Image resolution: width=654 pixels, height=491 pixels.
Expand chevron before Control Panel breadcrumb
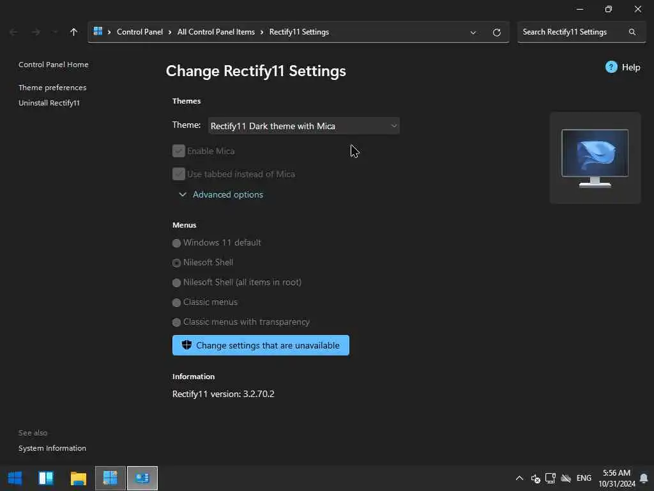109,32
